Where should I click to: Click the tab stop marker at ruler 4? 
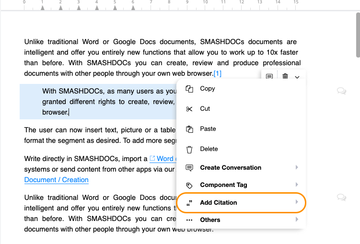97,8
